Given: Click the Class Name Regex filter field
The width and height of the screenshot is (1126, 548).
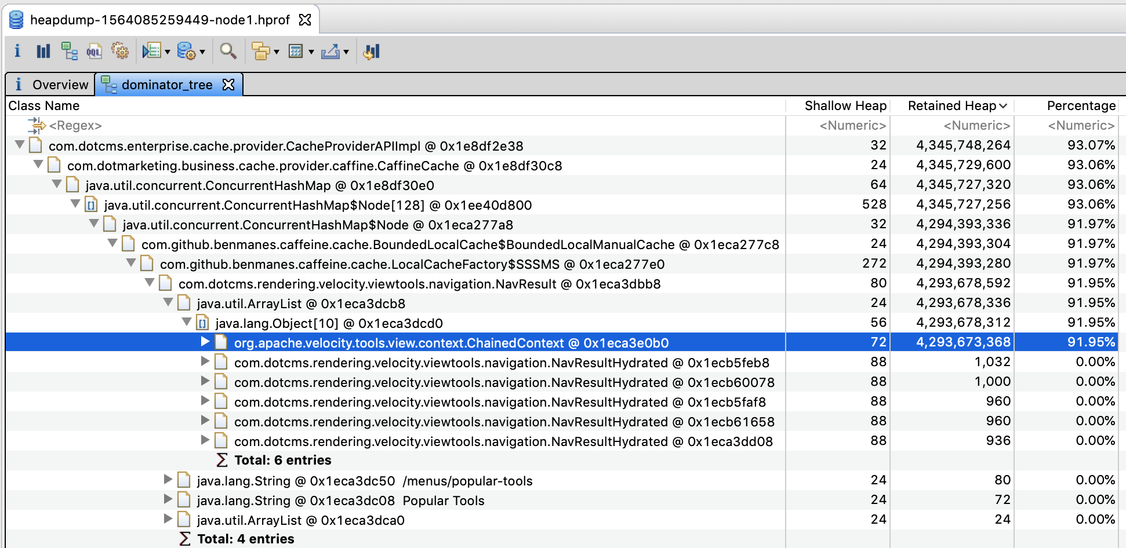Looking at the screenshot, I should [x=75, y=125].
